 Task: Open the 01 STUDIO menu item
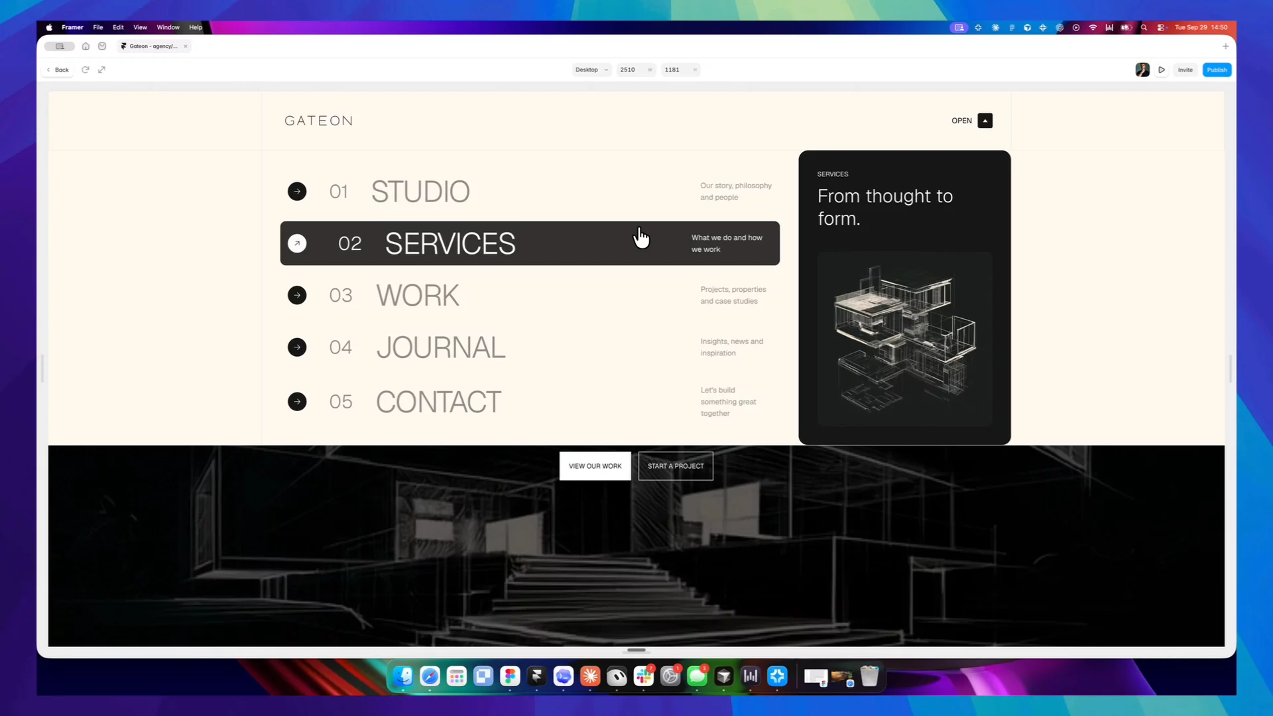click(530, 192)
